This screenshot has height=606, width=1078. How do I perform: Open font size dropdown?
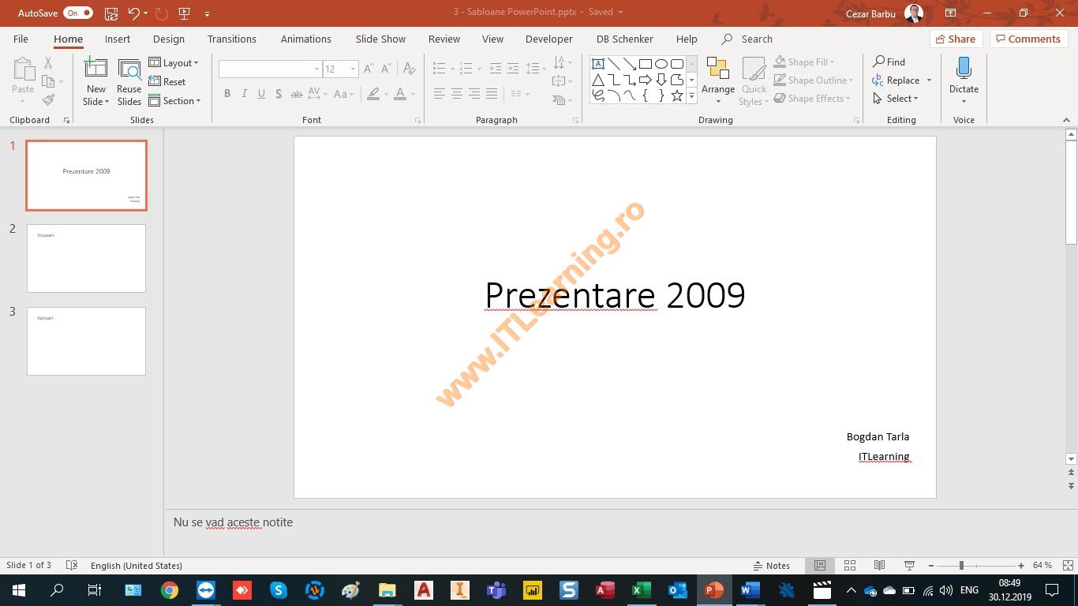tap(353, 69)
